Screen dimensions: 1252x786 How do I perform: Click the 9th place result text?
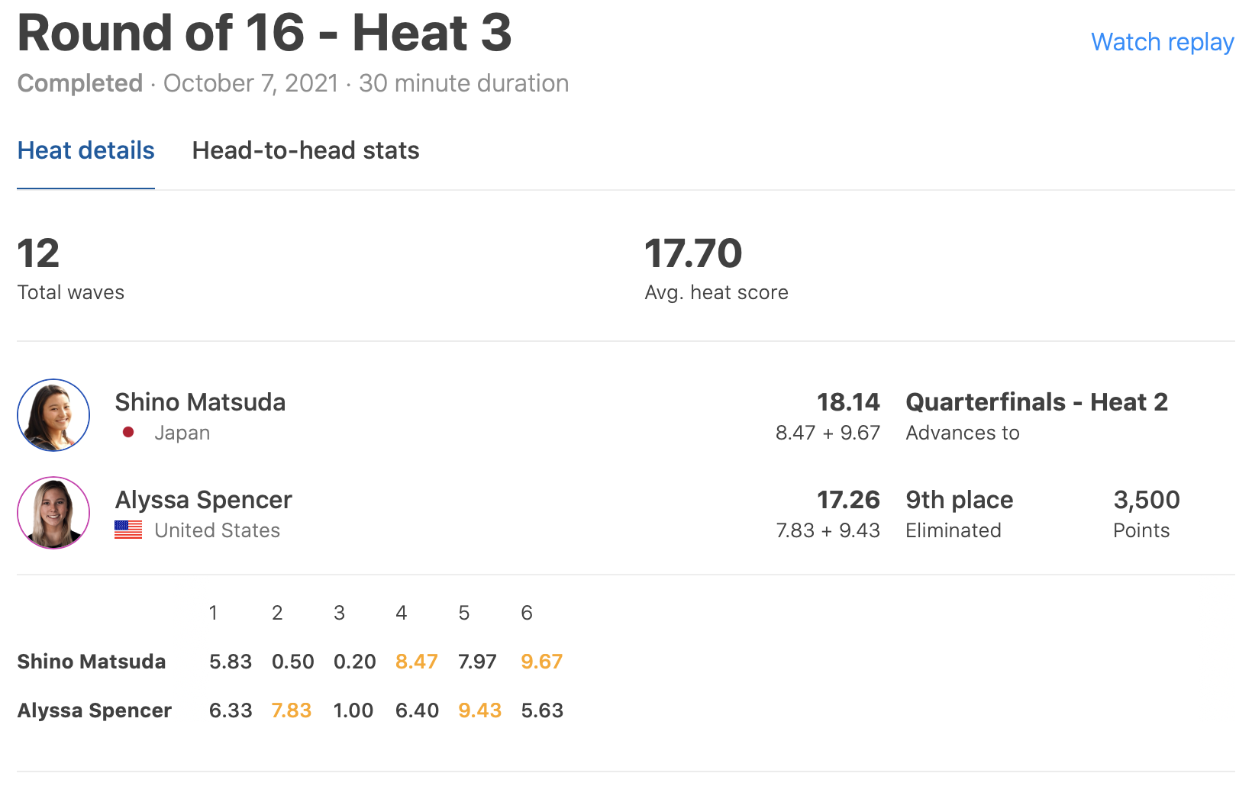click(959, 500)
